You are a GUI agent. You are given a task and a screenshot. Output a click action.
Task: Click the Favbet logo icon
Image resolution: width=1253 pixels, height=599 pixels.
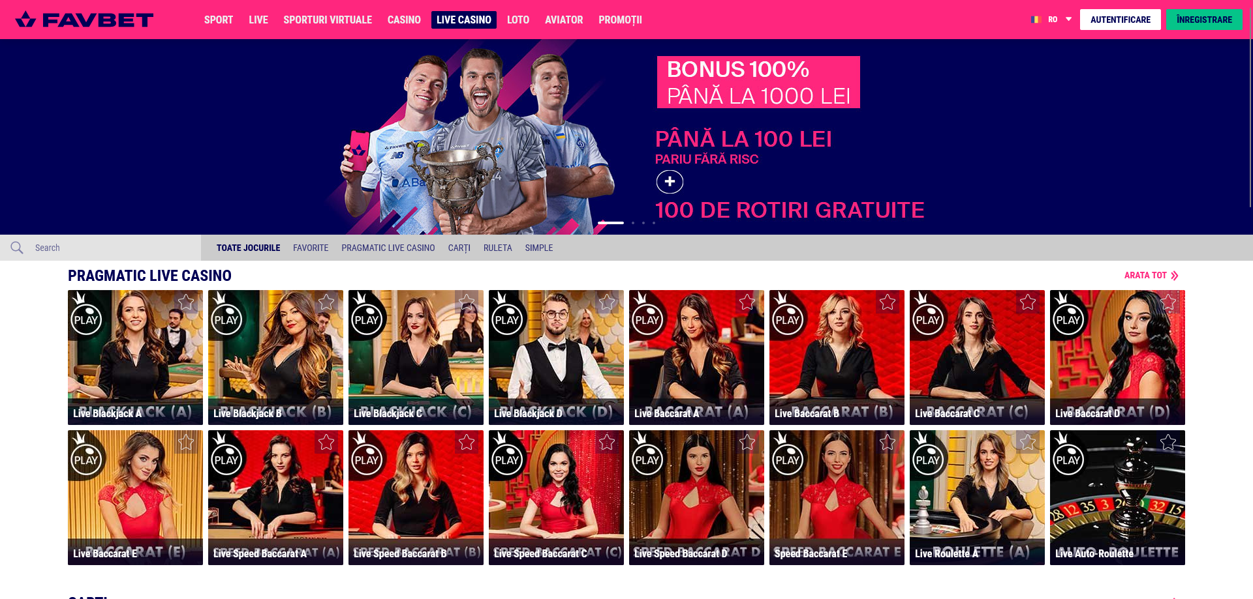[25, 20]
